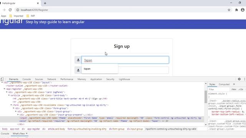Click the First Name field containing Tapan
Screen dimensions: 246x138
[x=125, y=60]
